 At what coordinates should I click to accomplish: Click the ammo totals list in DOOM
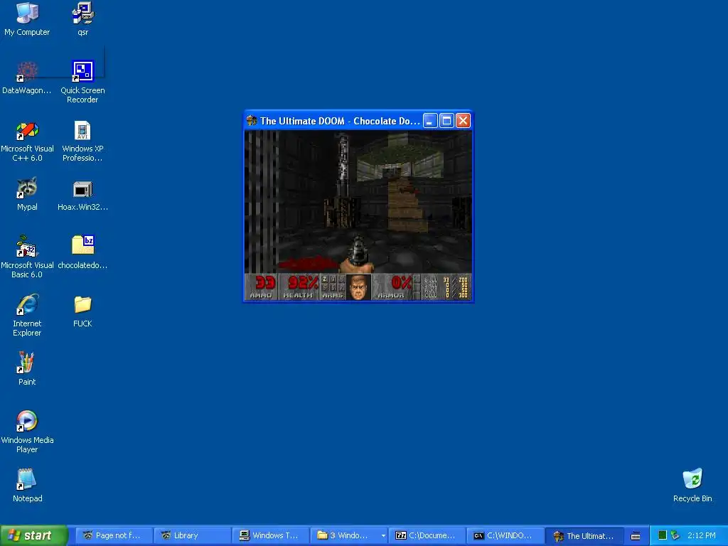tap(446, 287)
